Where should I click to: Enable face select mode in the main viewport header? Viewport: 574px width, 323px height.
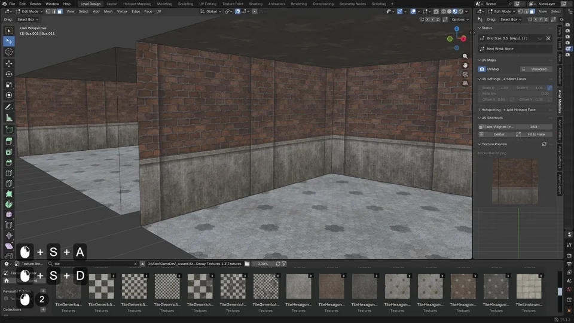[x=60, y=11]
